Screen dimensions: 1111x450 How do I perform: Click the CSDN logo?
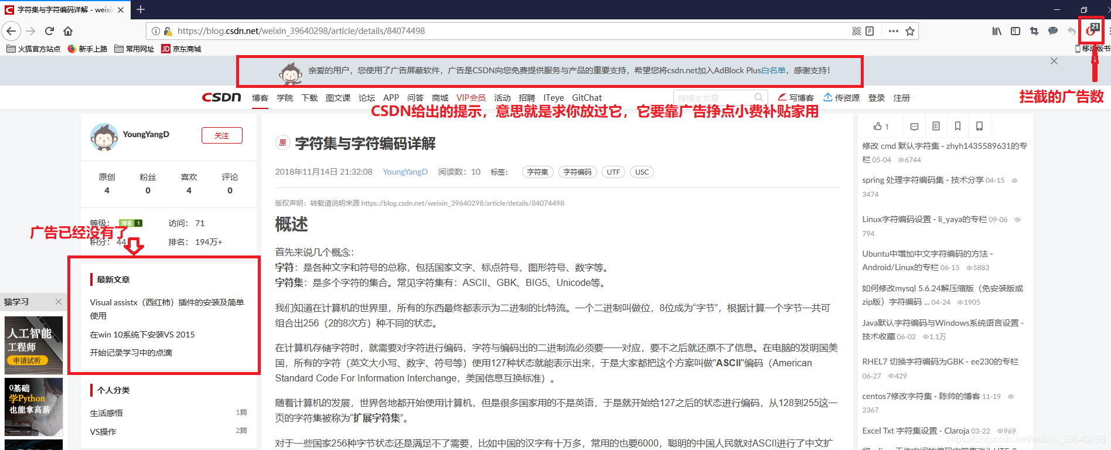pyautogui.click(x=221, y=97)
